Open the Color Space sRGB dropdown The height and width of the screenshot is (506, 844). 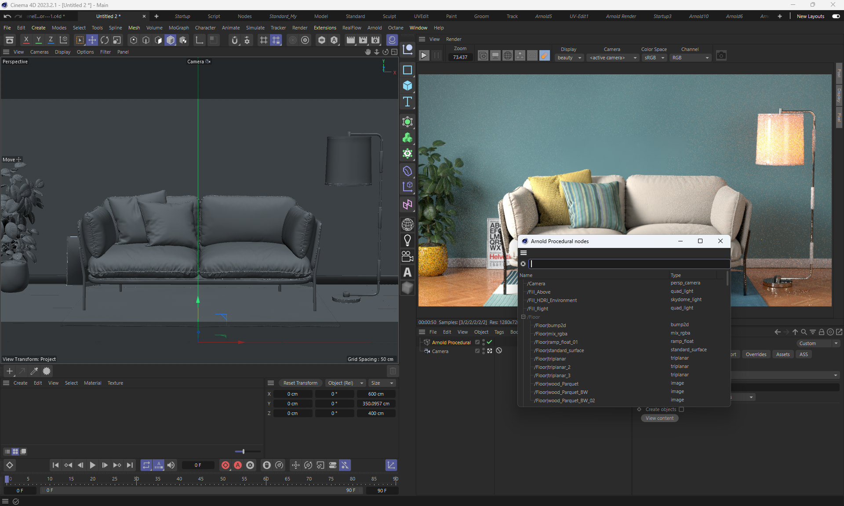click(654, 58)
